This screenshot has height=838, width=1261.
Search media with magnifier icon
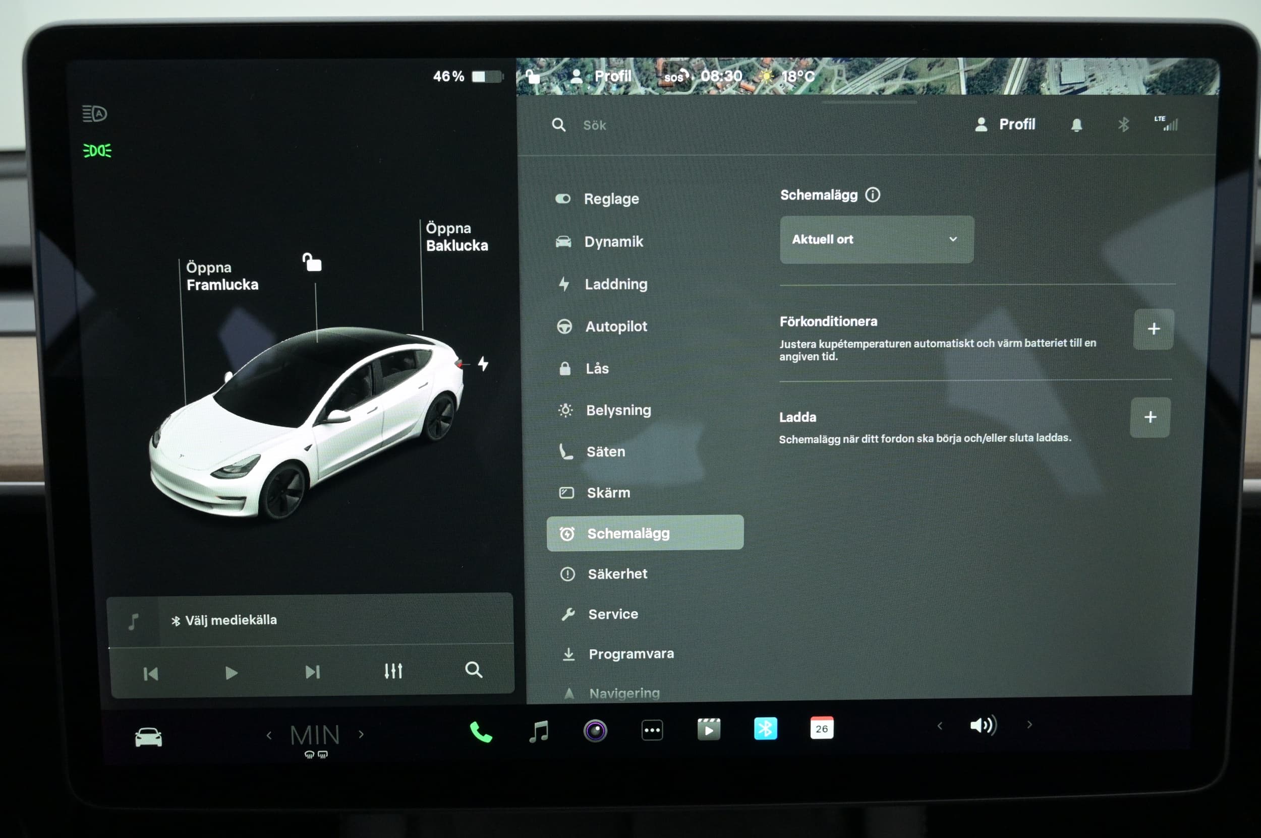point(474,669)
